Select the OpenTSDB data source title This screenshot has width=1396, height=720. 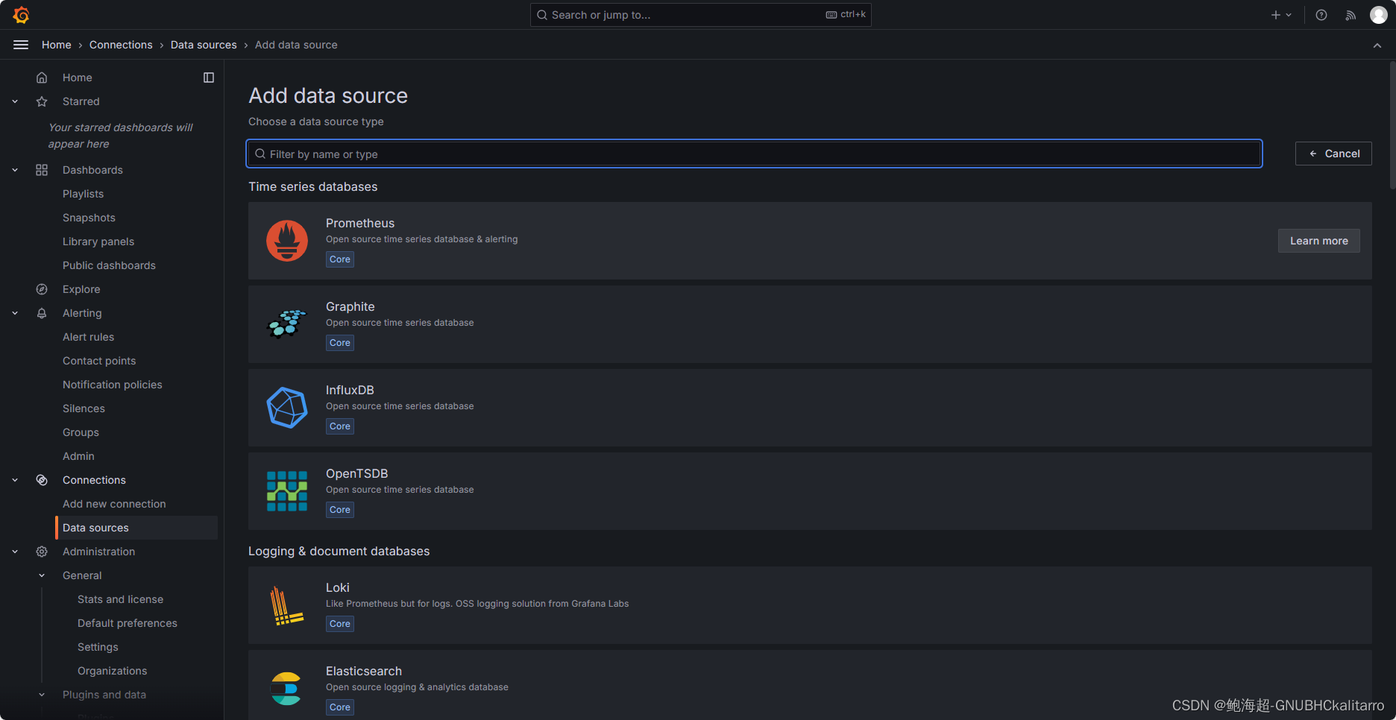357,473
